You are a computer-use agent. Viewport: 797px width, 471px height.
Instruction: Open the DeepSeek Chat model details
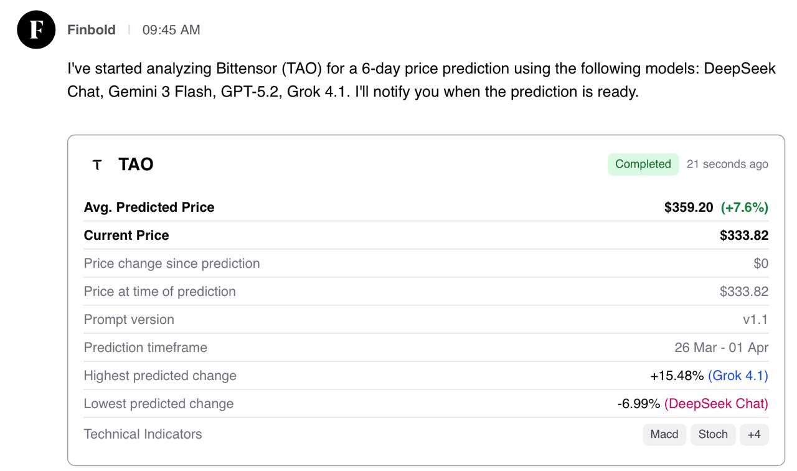tap(716, 403)
